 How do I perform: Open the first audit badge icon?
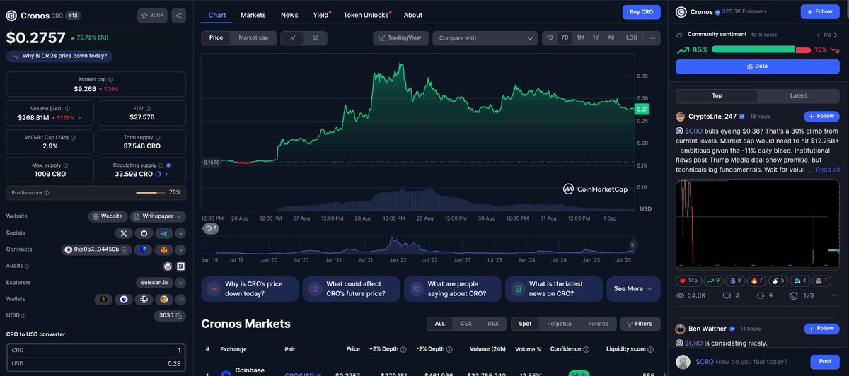coord(168,266)
